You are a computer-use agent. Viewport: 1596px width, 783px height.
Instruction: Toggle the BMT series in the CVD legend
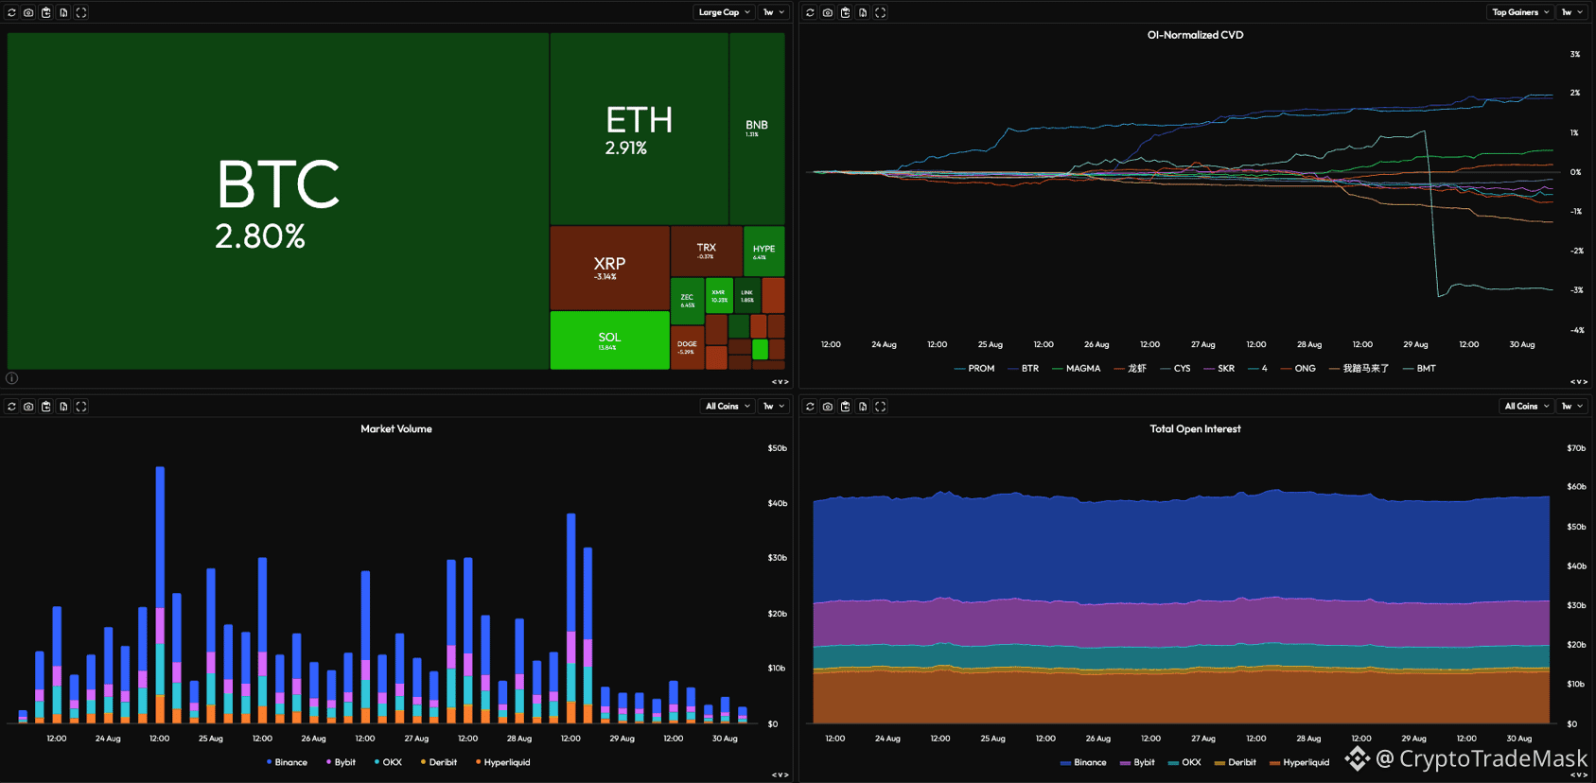click(1420, 369)
